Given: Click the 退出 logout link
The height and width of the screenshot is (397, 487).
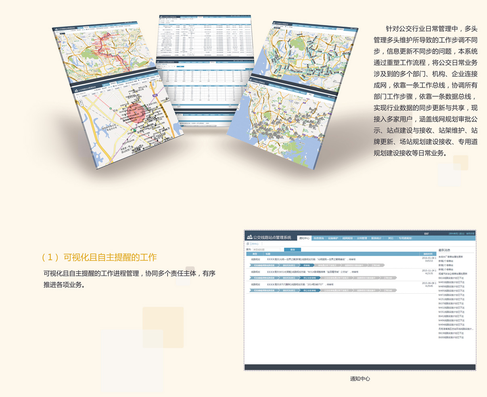Looking at the screenshot, I should 462,233.
